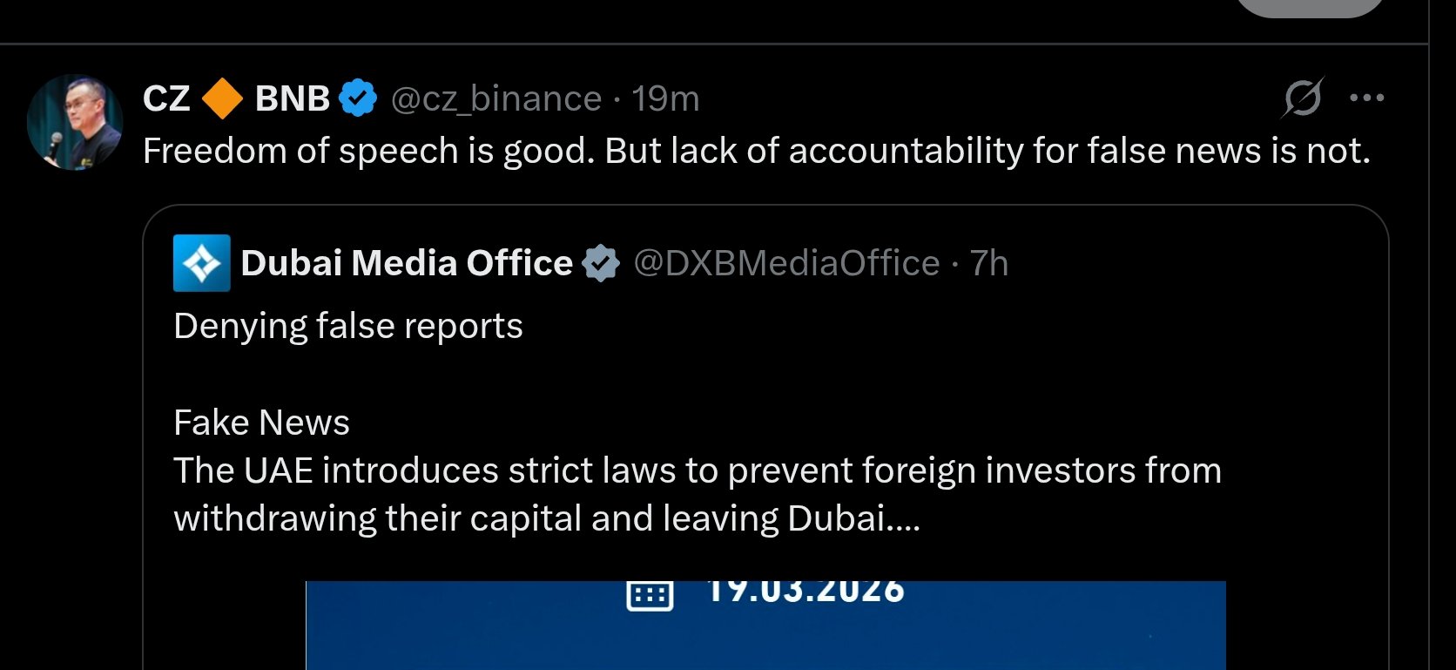Viewport: 1456px width, 670px height.
Task: Click the "CZ" display name text
Action: click(x=166, y=98)
